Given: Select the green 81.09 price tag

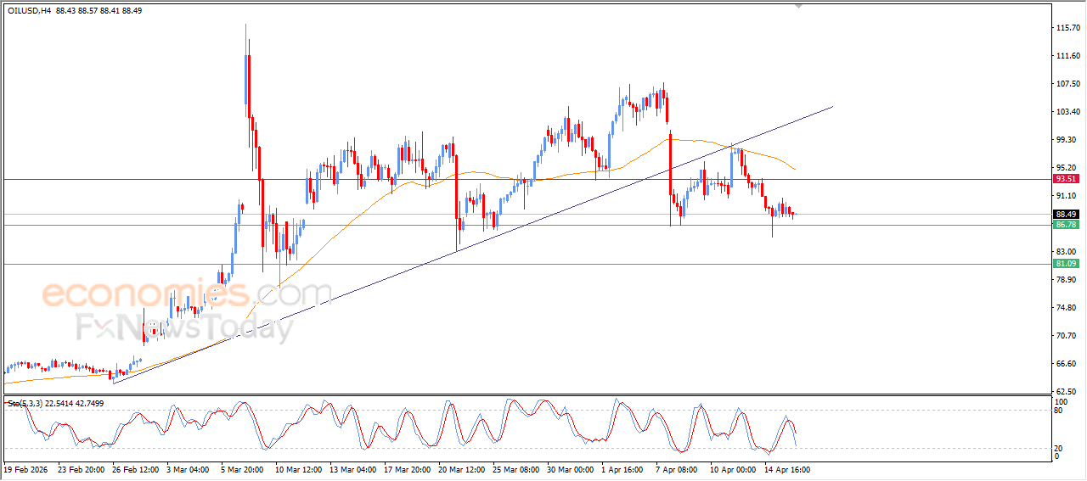Looking at the screenshot, I should [x=1066, y=264].
